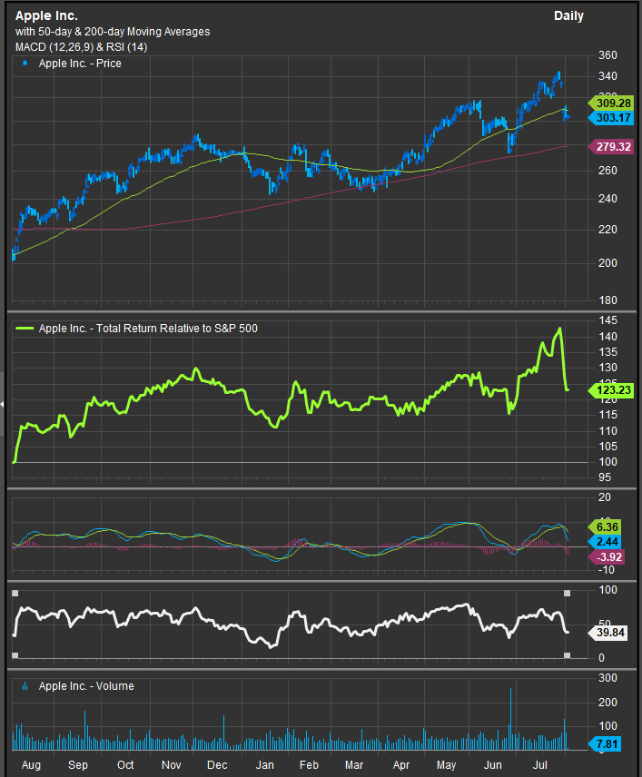The image size is (642, 777).
Task: Click the Apple Inc. Price legend marker icon
Action: coord(25,63)
